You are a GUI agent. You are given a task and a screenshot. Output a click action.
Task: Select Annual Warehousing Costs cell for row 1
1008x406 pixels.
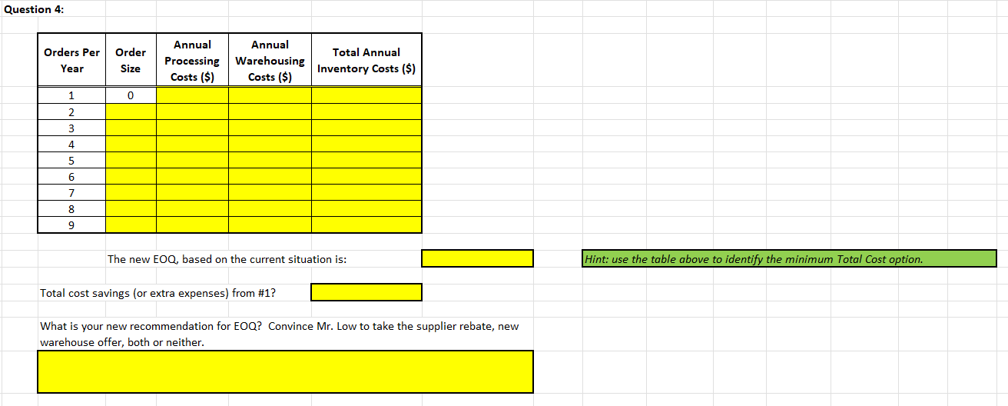click(x=270, y=95)
